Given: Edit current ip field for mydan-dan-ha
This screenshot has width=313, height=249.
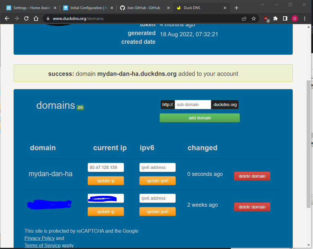Looking at the screenshot, I should pyautogui.click(x=106, y=167).
